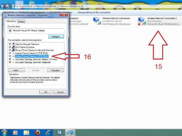The width and height of the screenshot is (182, 136).
Task: Click Change settings of this connection
Action: 94,12
